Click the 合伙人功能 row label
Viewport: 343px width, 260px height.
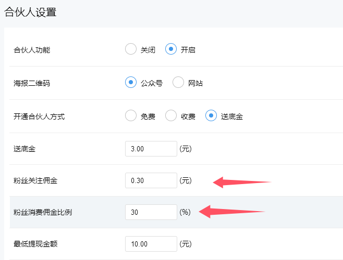click(32, 50)
